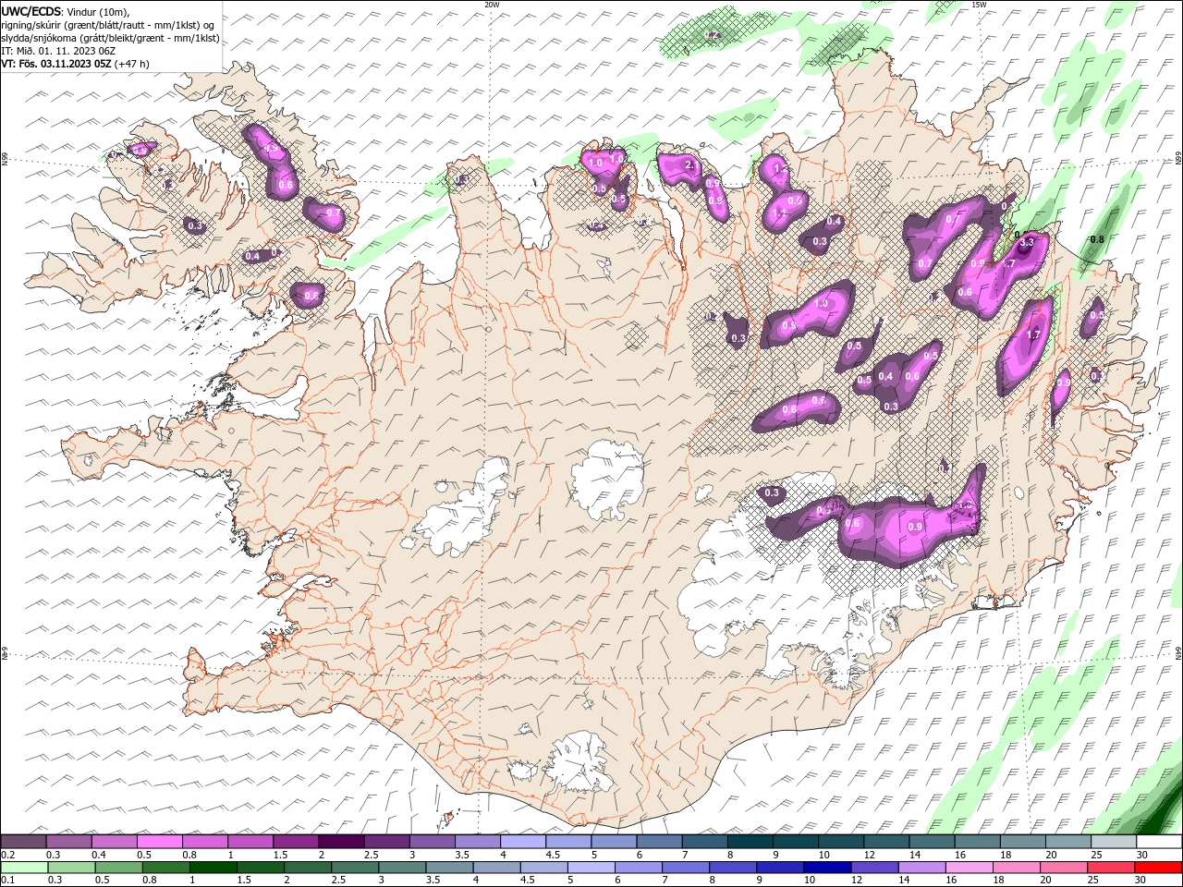The image size is (1183, 887).
Task: Click the white swatch labeled 30 in the top legend
Action: tap(1159, 842)
